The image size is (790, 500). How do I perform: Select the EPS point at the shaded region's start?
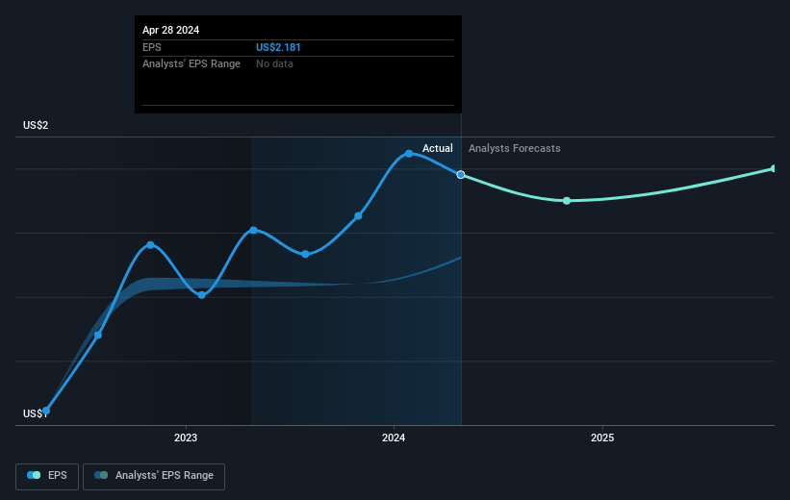point(253,230)
